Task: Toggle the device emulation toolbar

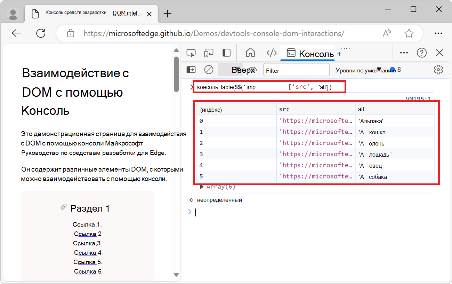Action: [209, 53]
